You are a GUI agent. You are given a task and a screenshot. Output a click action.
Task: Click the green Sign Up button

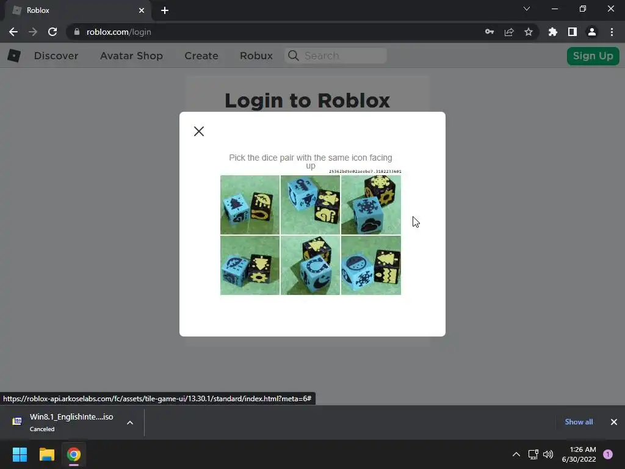tap(593, 56)
